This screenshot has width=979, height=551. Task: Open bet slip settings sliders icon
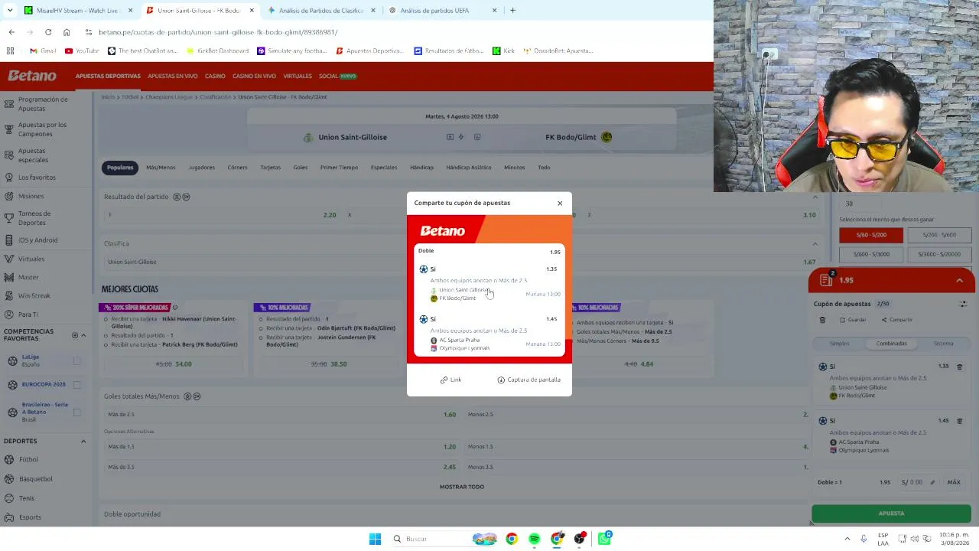[963, 304]
